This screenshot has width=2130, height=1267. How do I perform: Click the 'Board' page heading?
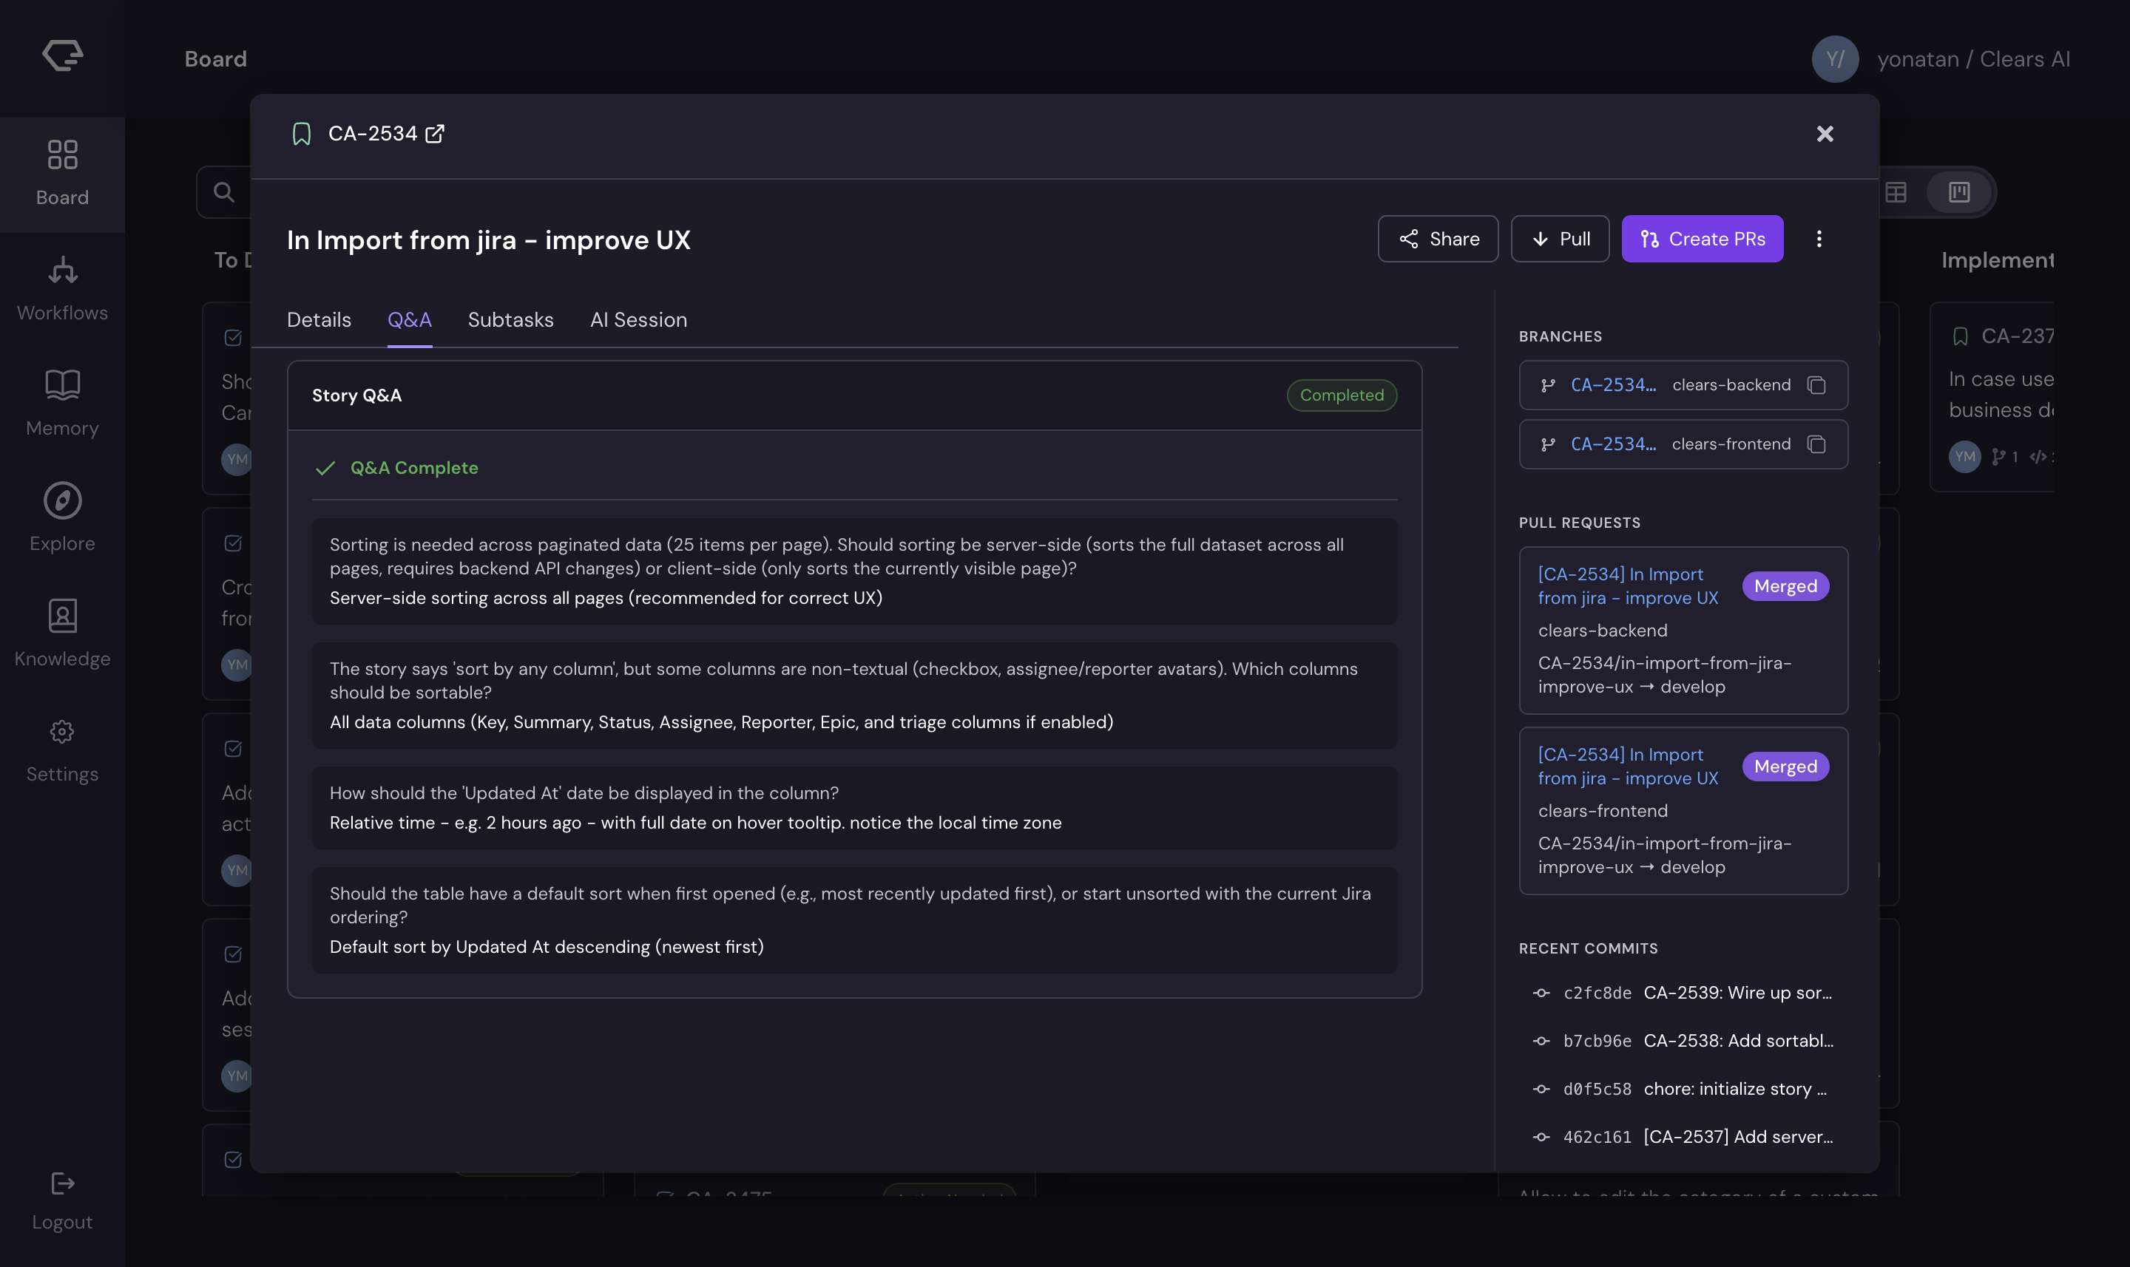click(x=216, y=59)
